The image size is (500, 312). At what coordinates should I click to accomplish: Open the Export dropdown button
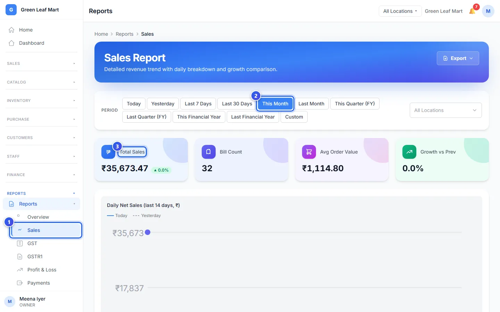[458, 58]
